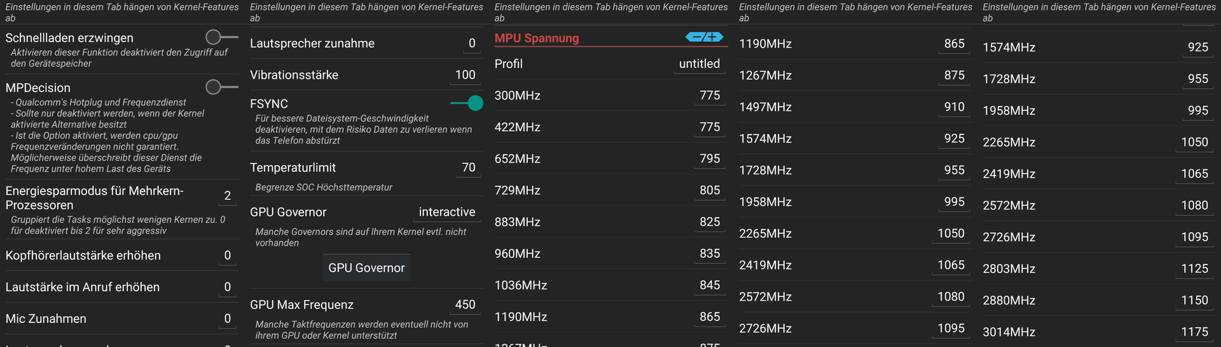The image size is (1221, 347).
Task: Edit the Mic Zunahmen value
Action: pos(227,319)
